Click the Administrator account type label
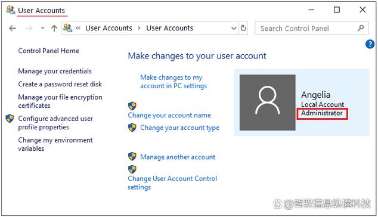The image size is (378, 217). click(x=322, y=113)
